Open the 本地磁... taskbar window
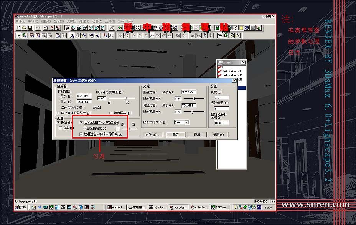 click(137, 207)
